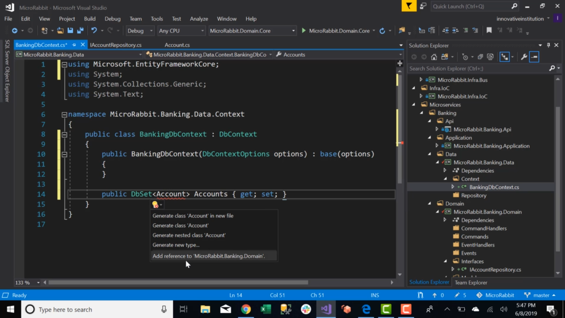Click the Decrease Indent toolbar icon
This screenshot has width=565, height=318.
coord(445,31)
